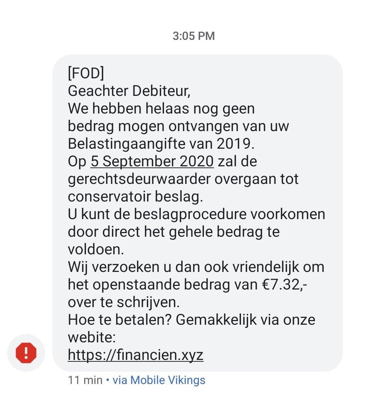This screenshot has height=398, width=387.
Task: Click the Belastingaangifte van 2019 text
Action: click(x=161, y=144)
